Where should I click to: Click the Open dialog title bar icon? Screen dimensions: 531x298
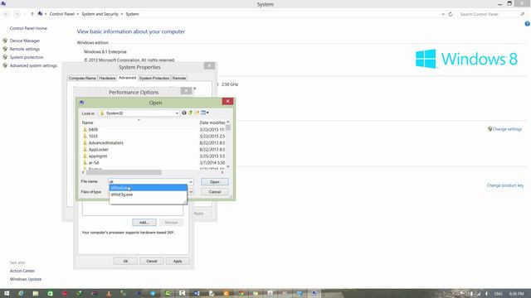coord(81,103)
